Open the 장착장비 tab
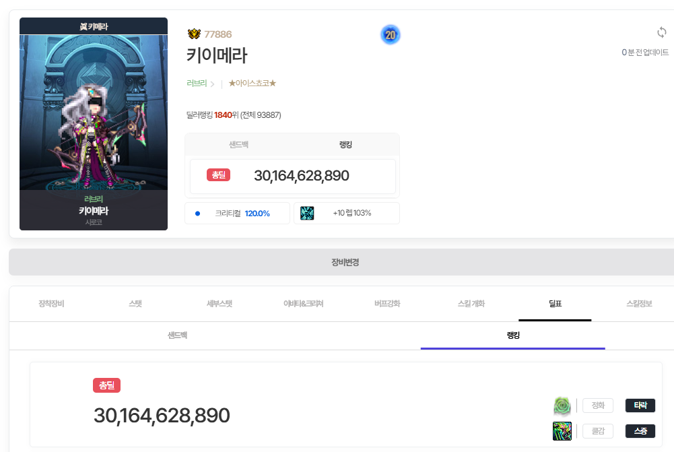Viewport: 674px width, 452px height. [x=51, y=304]
